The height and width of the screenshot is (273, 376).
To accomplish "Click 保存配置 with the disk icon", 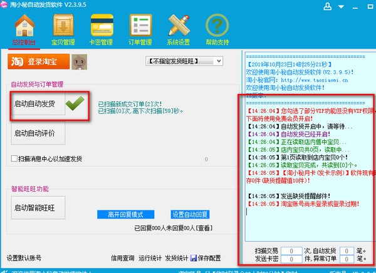I will click(206, 257).
